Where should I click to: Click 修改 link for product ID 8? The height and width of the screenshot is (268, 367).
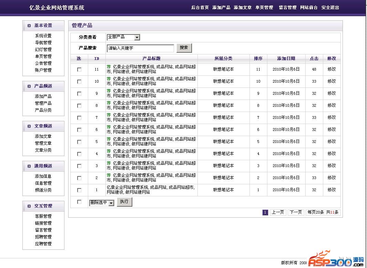click(x=332, y=105)
